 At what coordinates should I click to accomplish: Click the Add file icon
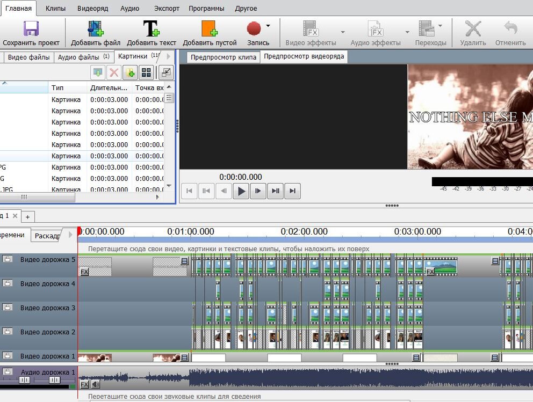[96, 28]
